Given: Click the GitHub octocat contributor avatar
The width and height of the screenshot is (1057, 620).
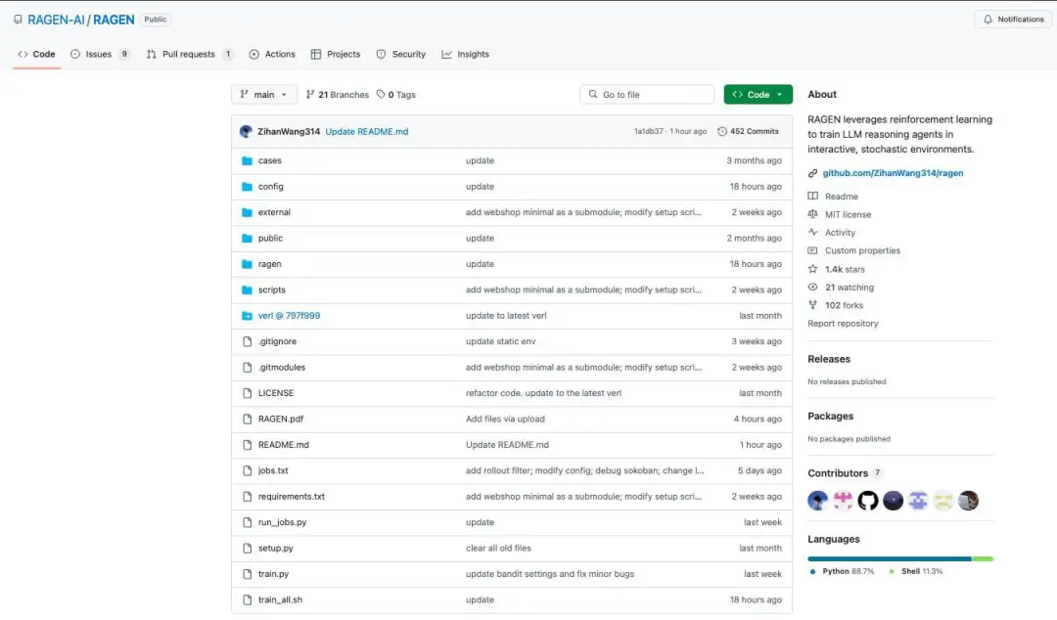Looking at the screenshot, I should point(868,501).
